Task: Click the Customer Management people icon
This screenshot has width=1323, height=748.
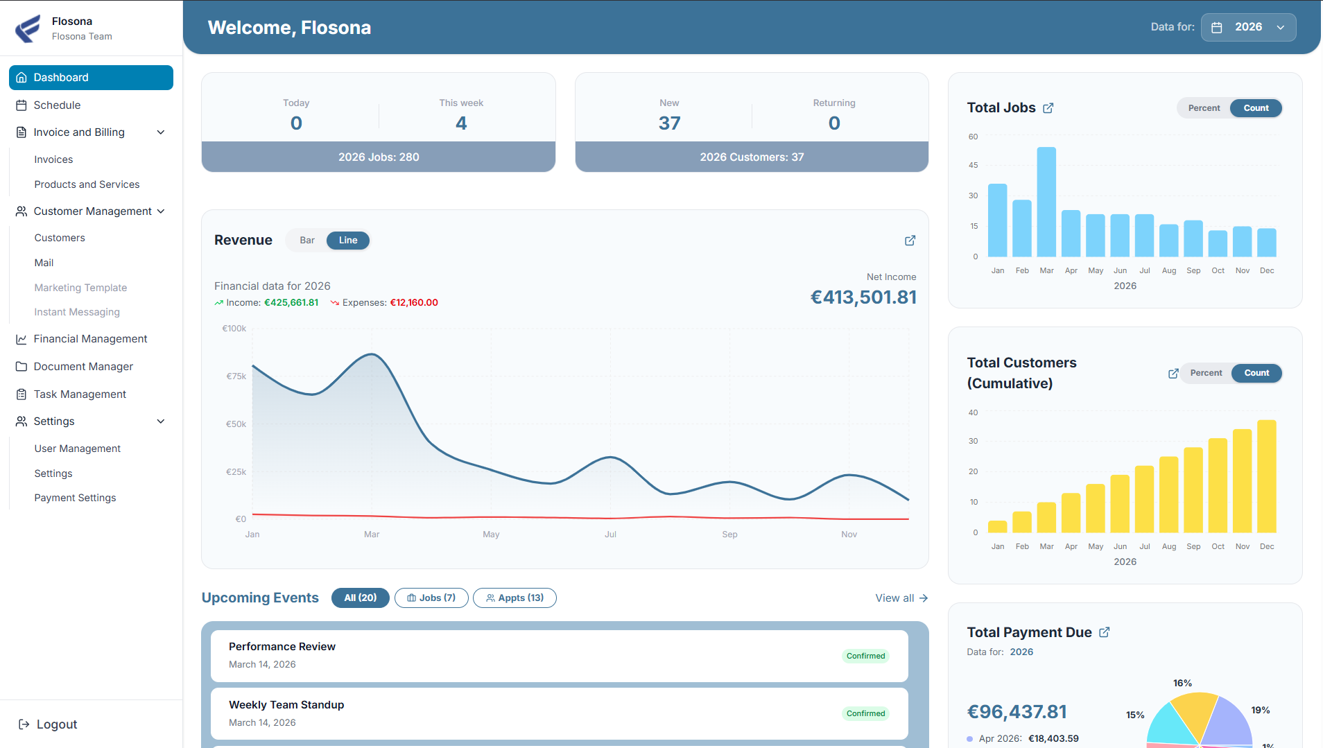Action: point(21,211)
